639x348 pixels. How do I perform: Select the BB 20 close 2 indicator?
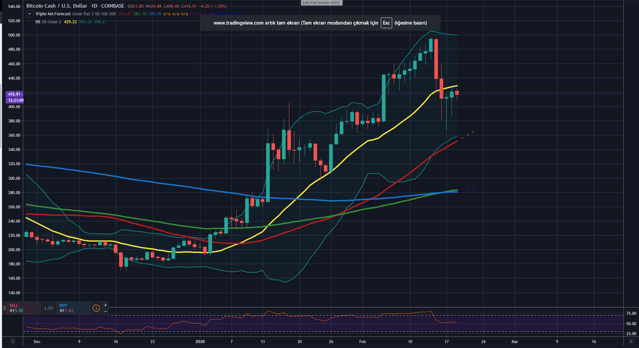(x=48, y=22)
